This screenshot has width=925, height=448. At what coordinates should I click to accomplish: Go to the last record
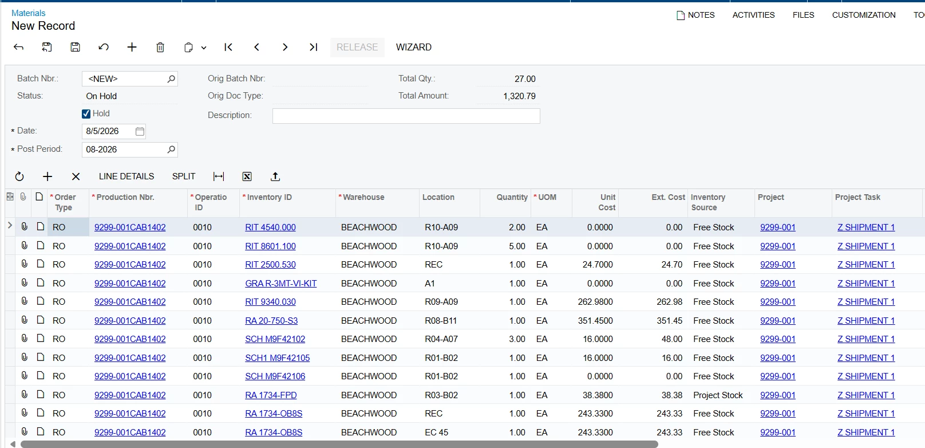(x=313, y=47)
